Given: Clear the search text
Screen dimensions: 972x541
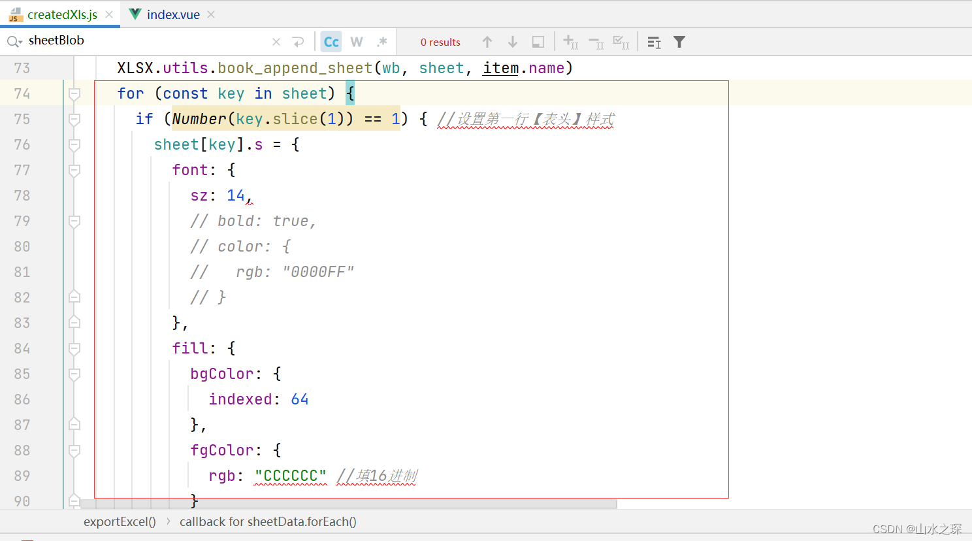Looking at the screenshot, I should coord(276,42).
